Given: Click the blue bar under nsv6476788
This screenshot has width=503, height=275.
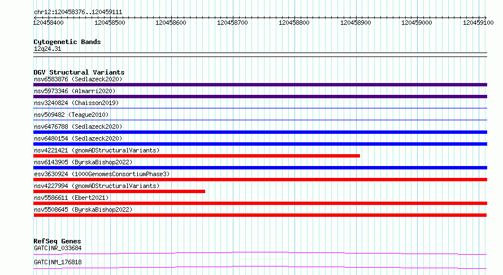Looking at the screenshot, I should click(x=260, y=132).
